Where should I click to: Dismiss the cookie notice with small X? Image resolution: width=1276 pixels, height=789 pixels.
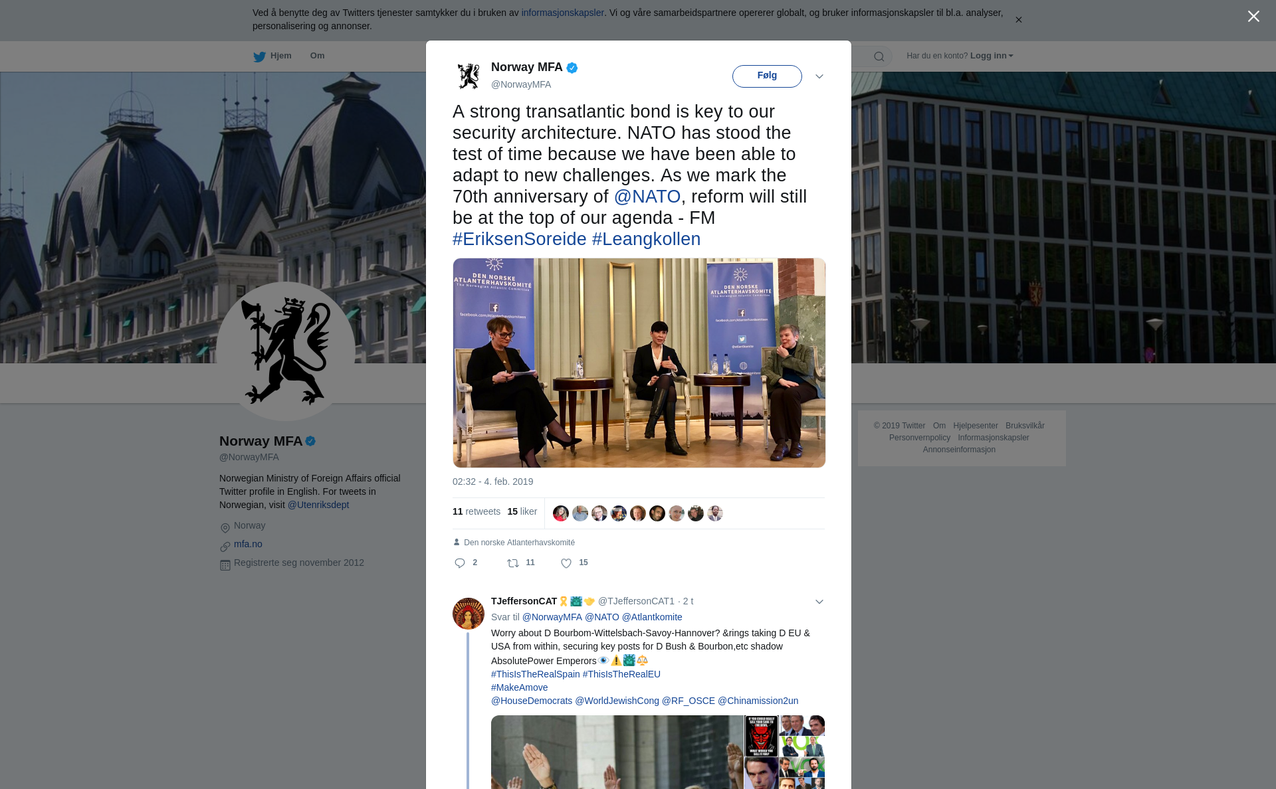(x=1018, y=20)
